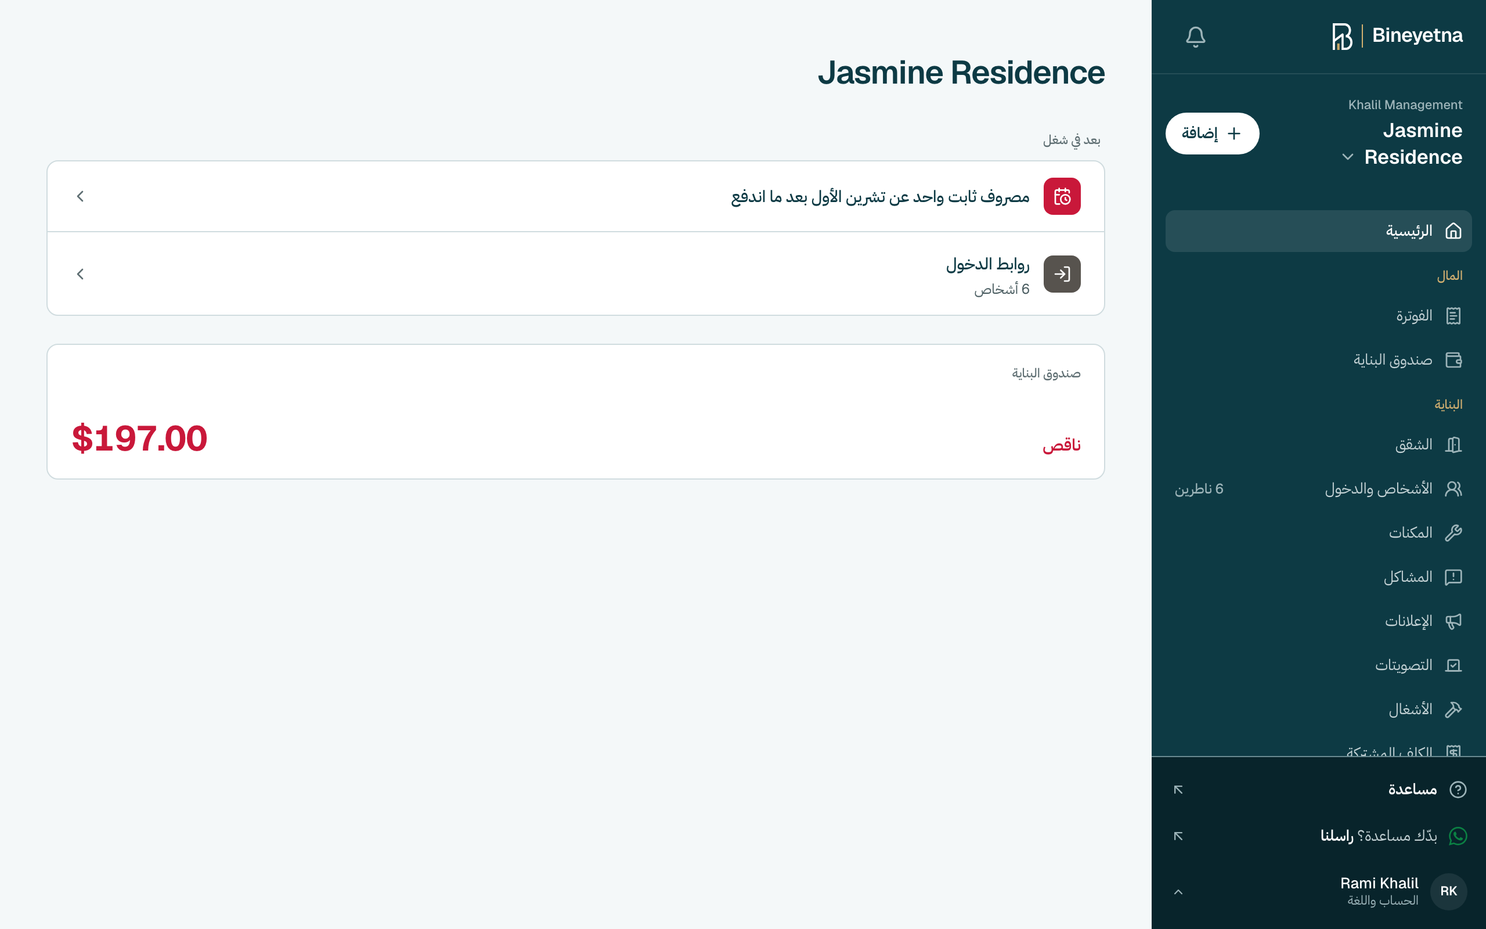1486x929 pixels.
Task: Click the red calendar expense icon
Action: click(1062, 196)
